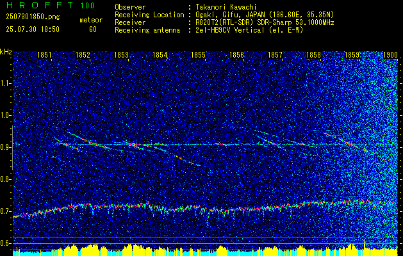Viewport: 403px width, 256px height.
Task: Click the 1.1 kHz frequency label
Action: pyautogui.click(x=6, y=83)
